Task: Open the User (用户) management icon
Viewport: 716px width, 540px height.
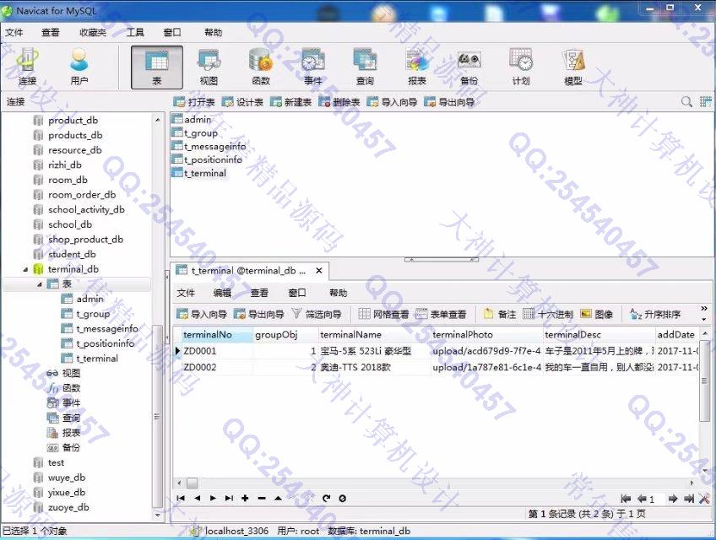Action: (79, 67)
